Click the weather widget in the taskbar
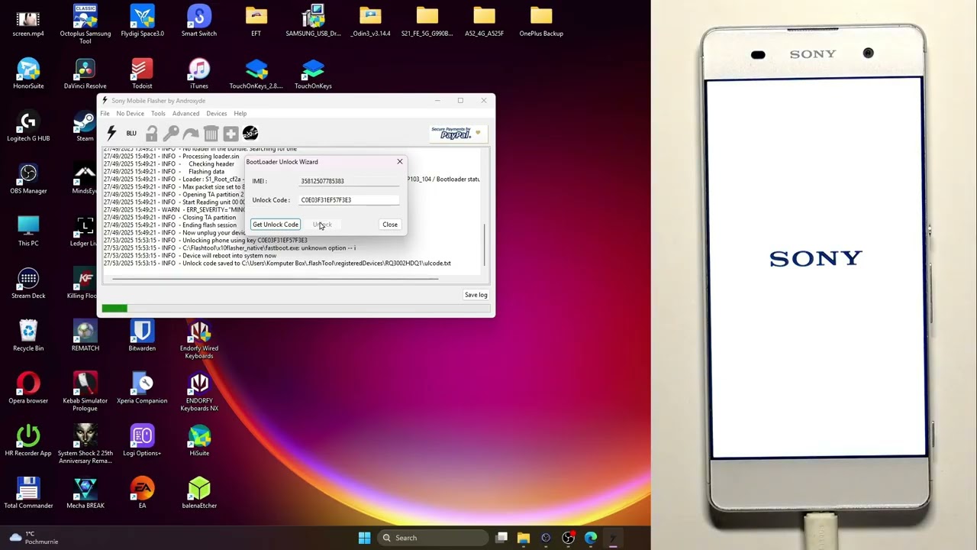This screenshot has width=977, height=550. pos(32,538)
